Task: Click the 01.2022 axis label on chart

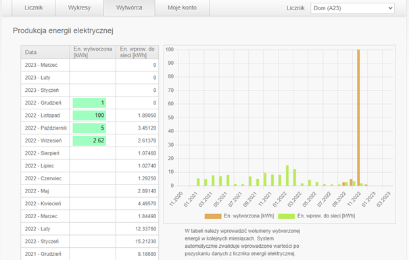Action: (280, 199)
